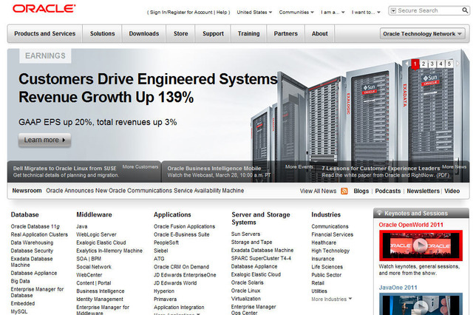Select banner slide 3
This screenshot has height=315, width=473.
pyautogui.click(x=432, y=64)
